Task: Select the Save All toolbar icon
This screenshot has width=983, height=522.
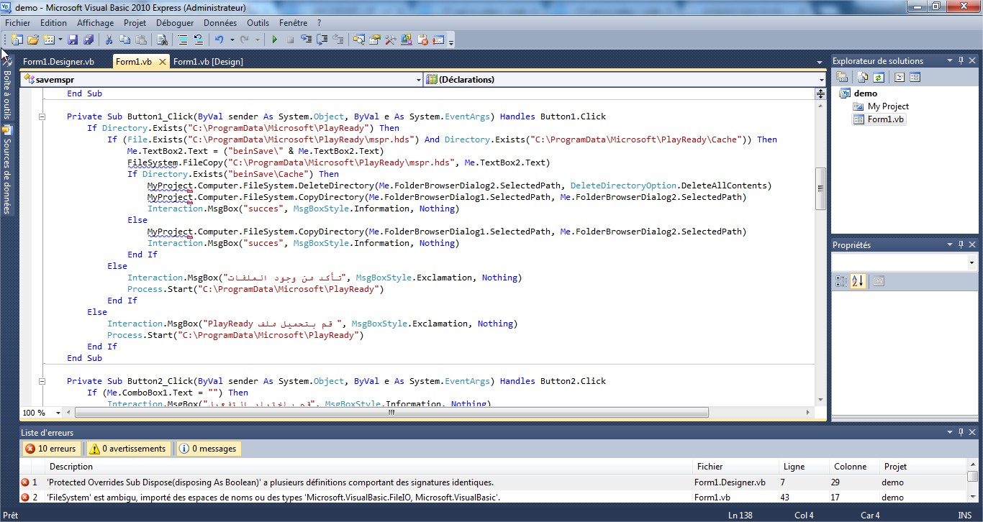Action: (x=87, y=40)
